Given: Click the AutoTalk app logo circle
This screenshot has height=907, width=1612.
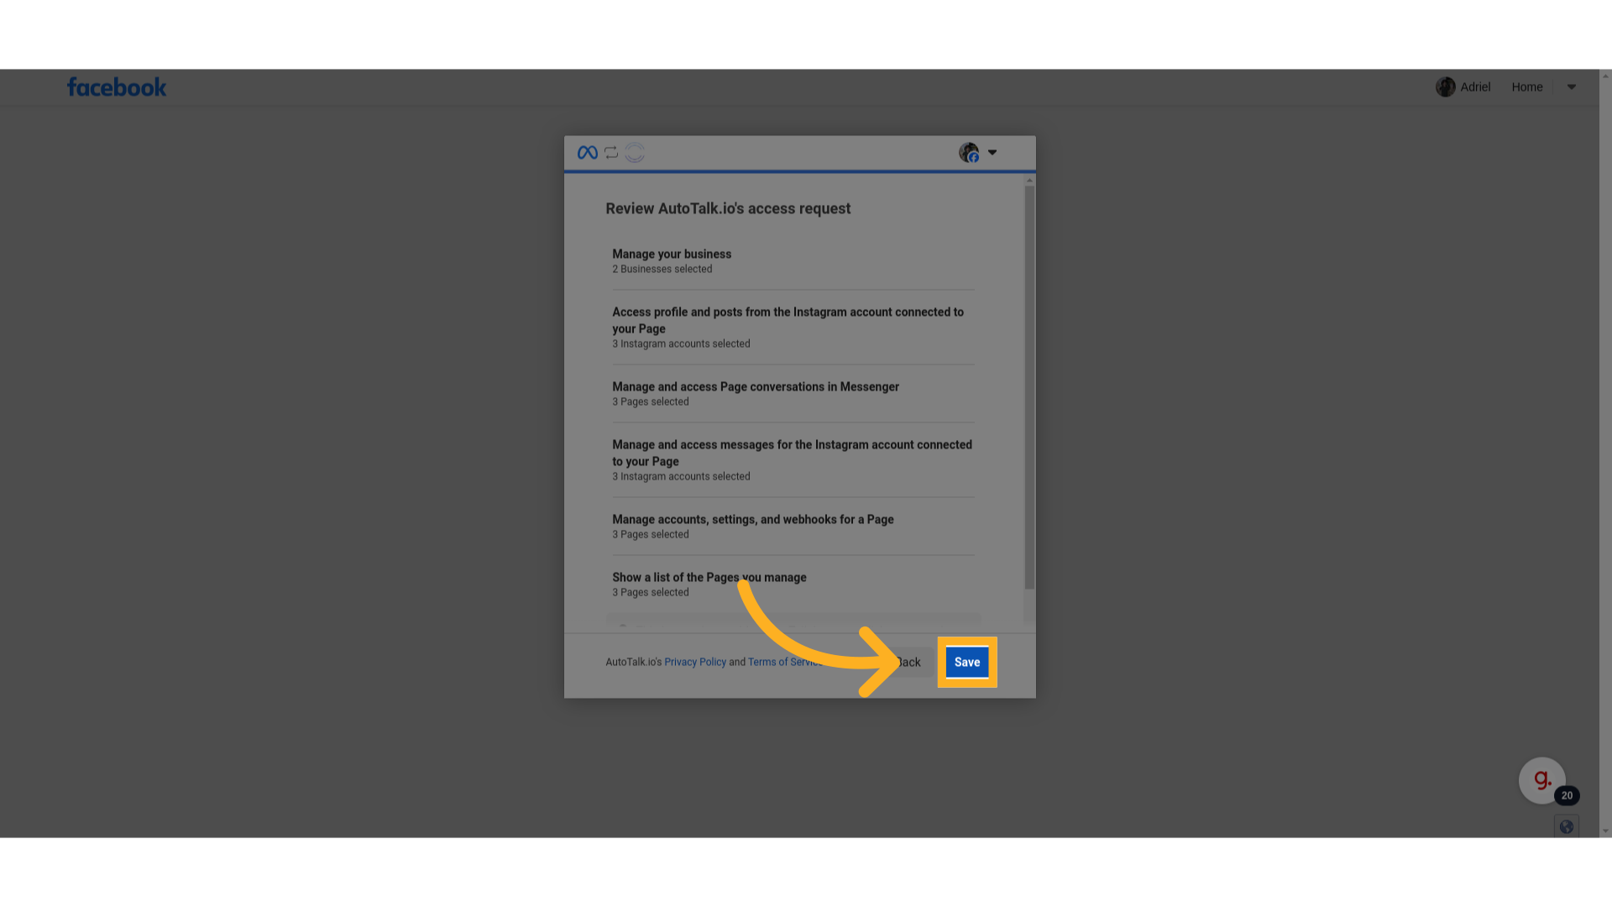Looking at the screenshot, I should point(635,152).
